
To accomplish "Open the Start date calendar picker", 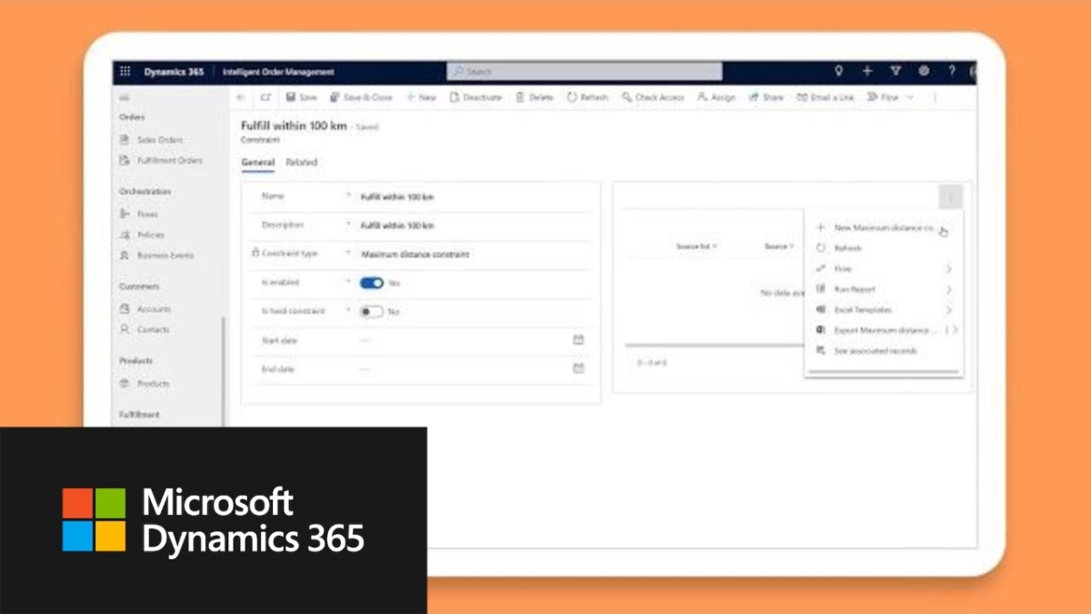I will point(578,340).
